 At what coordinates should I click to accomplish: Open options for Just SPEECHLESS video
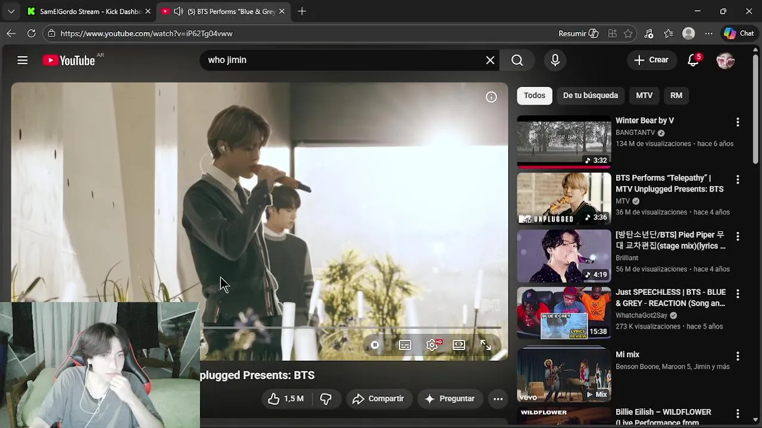(738, 294)
